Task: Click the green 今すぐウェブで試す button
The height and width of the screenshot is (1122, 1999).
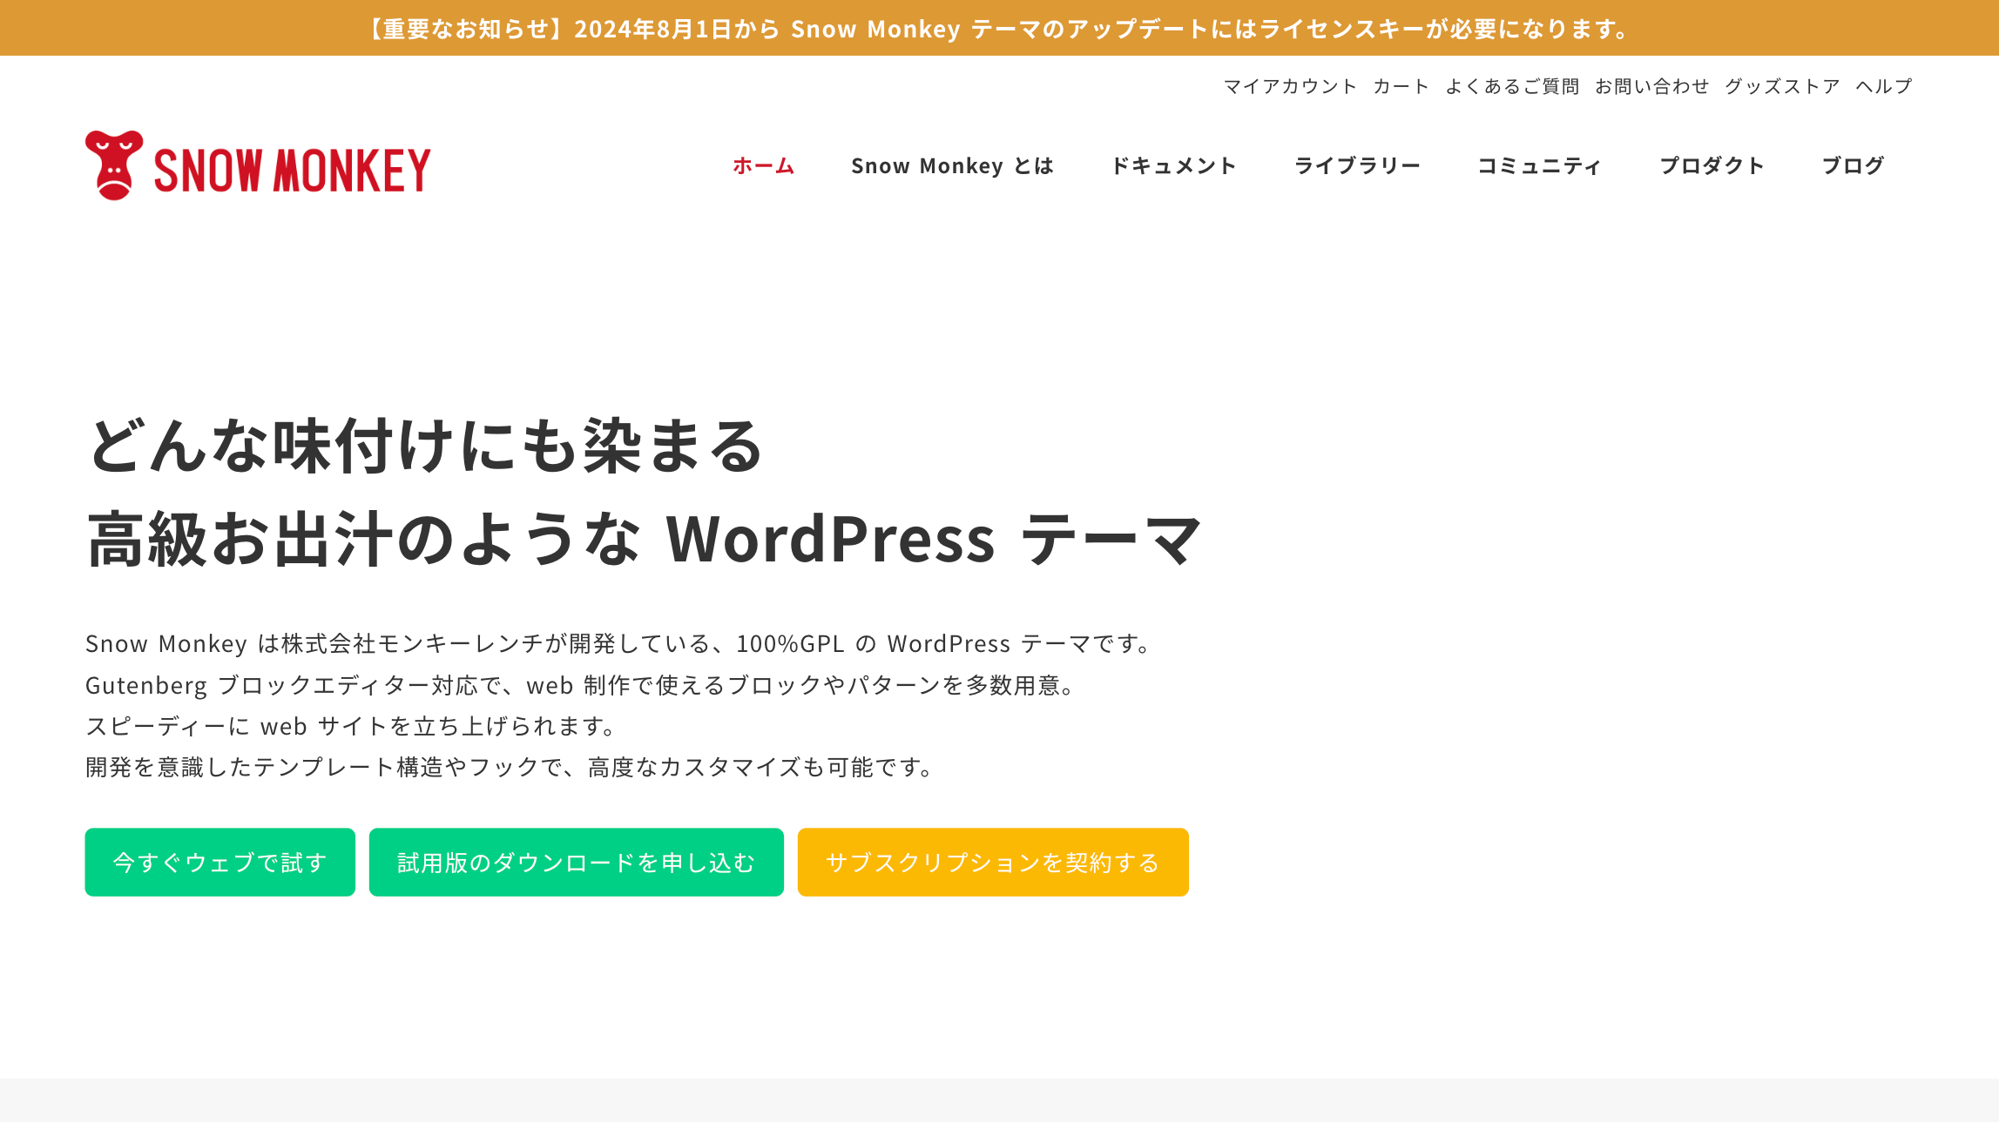Action: click(219, 862)
